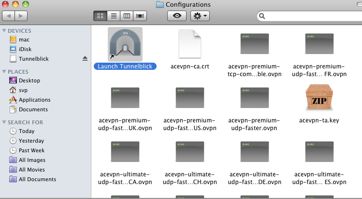Select the acevpn-premium-udp-fast...US.ovpn icon
The width and height of the screenshot is (362, 199).
pos(190,97)
